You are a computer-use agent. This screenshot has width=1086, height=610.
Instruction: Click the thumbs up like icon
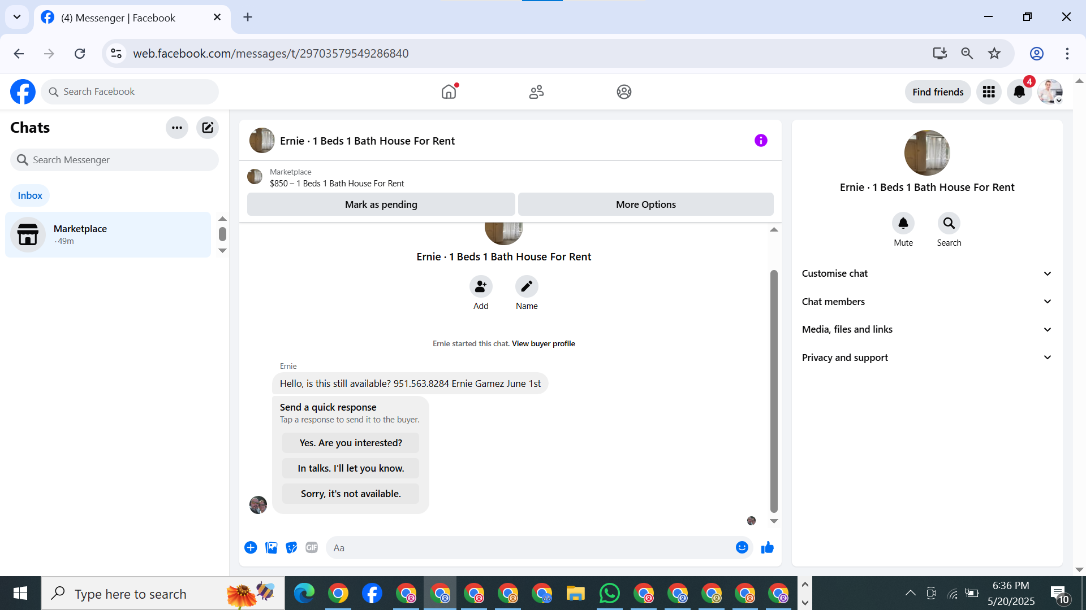767,547
